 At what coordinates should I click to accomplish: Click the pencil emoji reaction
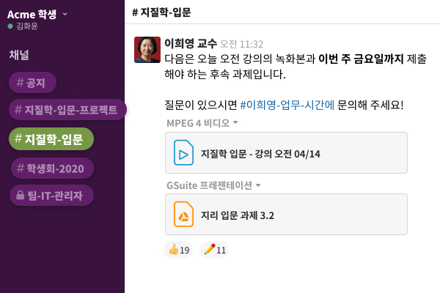pyautogui.click(x=215, y=250)
